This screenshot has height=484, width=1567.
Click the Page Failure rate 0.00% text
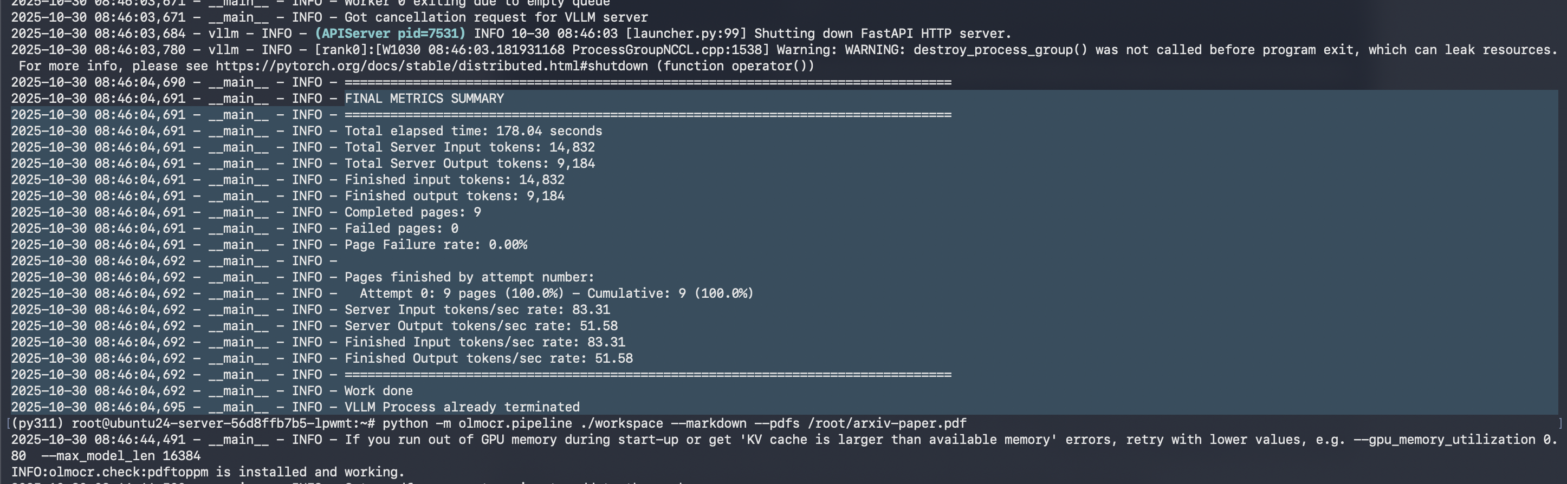click(436, 245)
